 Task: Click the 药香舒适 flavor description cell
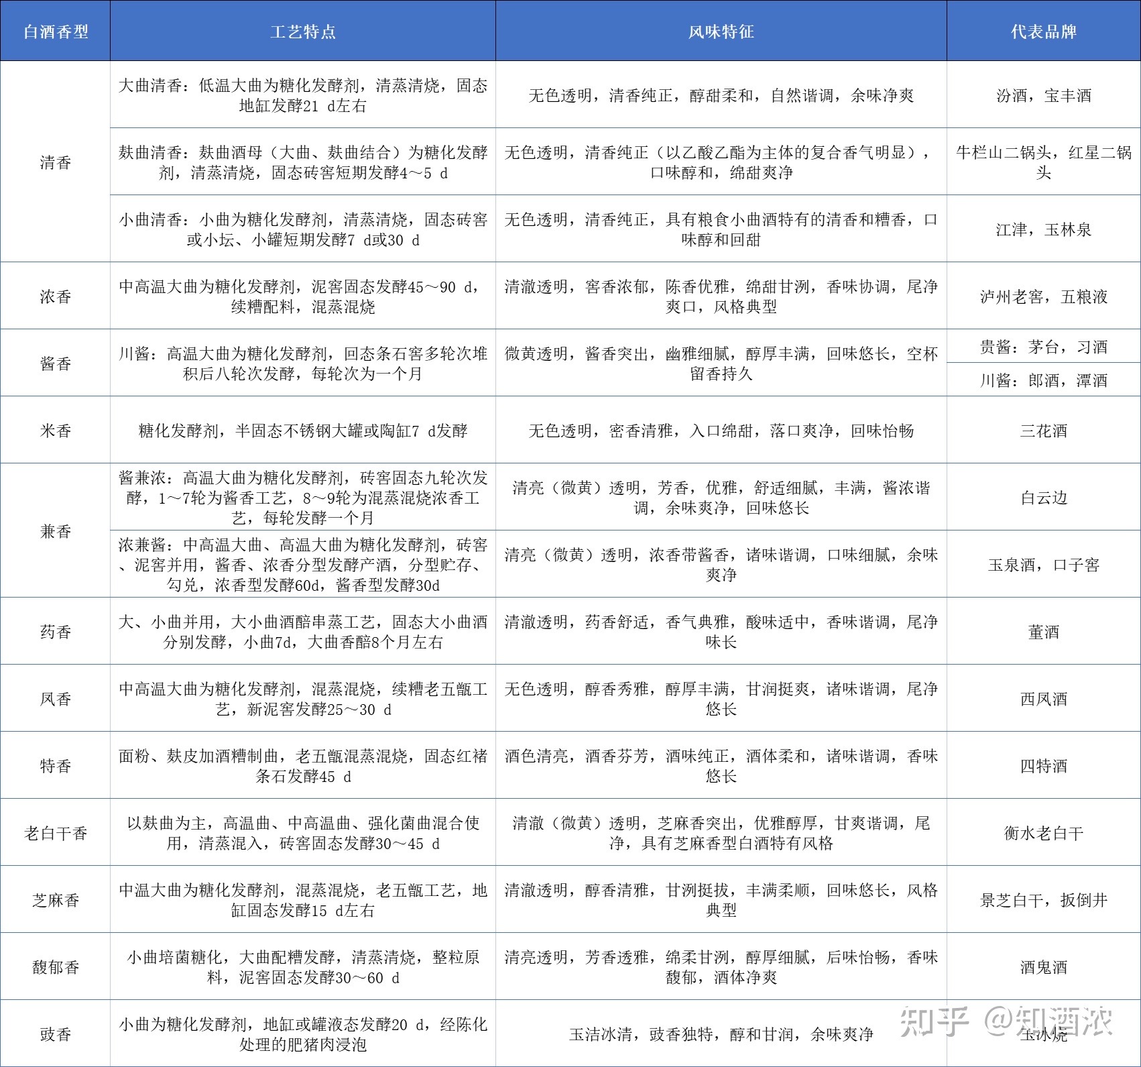click(721, 631)
